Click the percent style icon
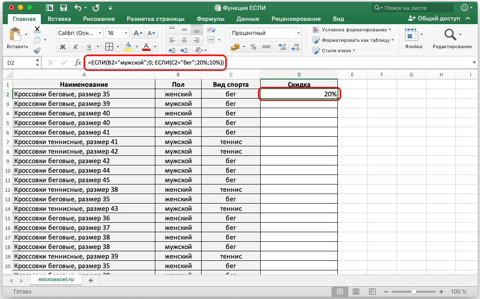The image size is (480, 299). coord(253,47)
